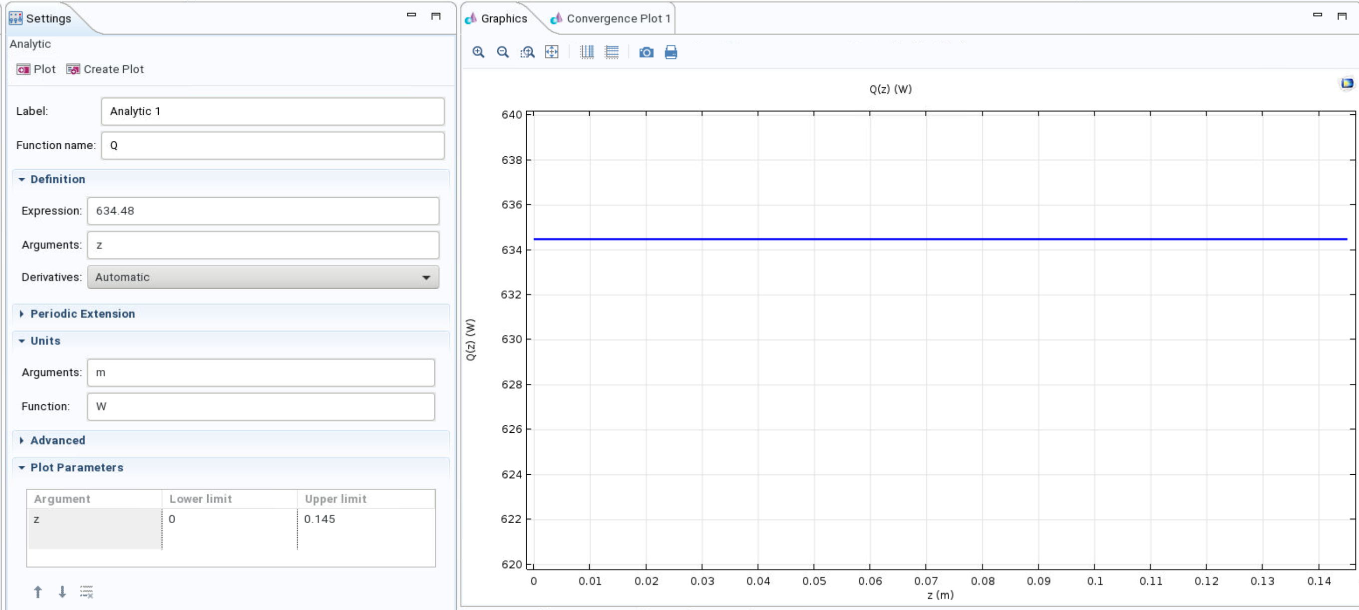The height and width of the screenshot is (610, 1359).
Task: Click the Create Plot button
Action: (105, 69)
